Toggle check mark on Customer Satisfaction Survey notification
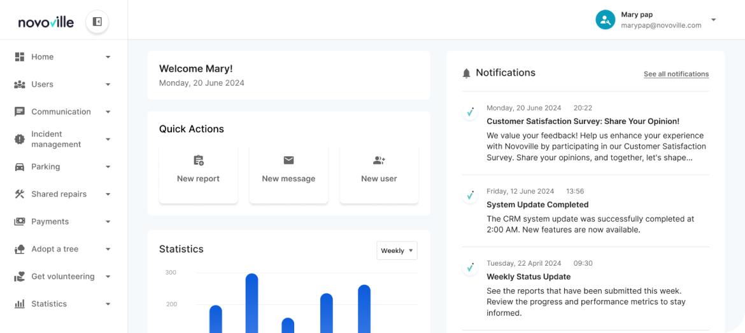 470,112
